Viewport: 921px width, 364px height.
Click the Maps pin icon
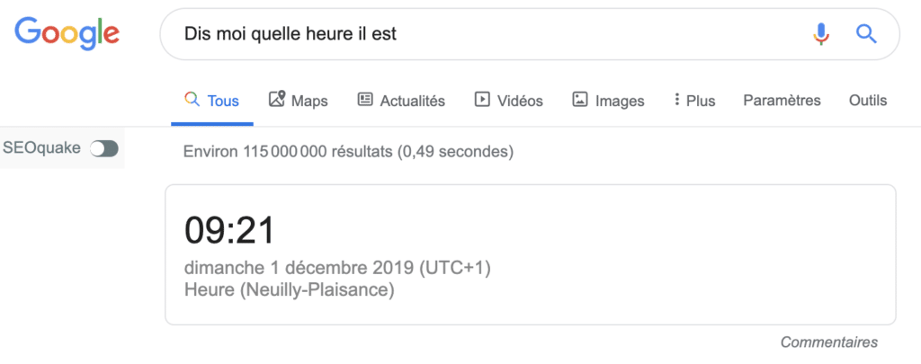pos(277,100)
